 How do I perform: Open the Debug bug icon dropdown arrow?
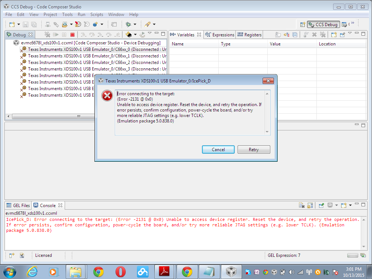[135, 24]
